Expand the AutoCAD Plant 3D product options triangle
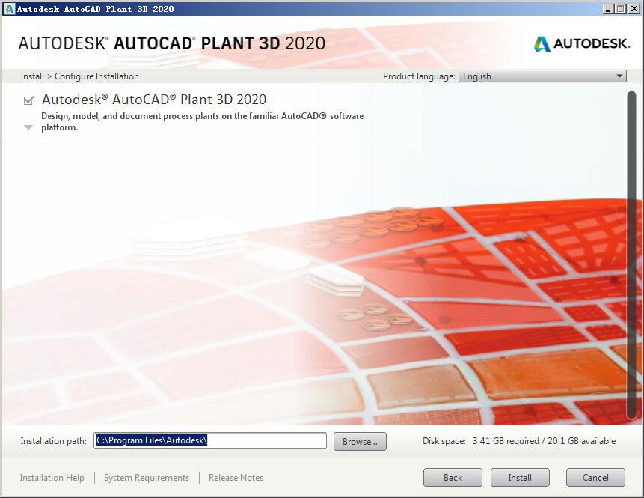The width and height of the screenshot is (644, 498). (28, 127)
